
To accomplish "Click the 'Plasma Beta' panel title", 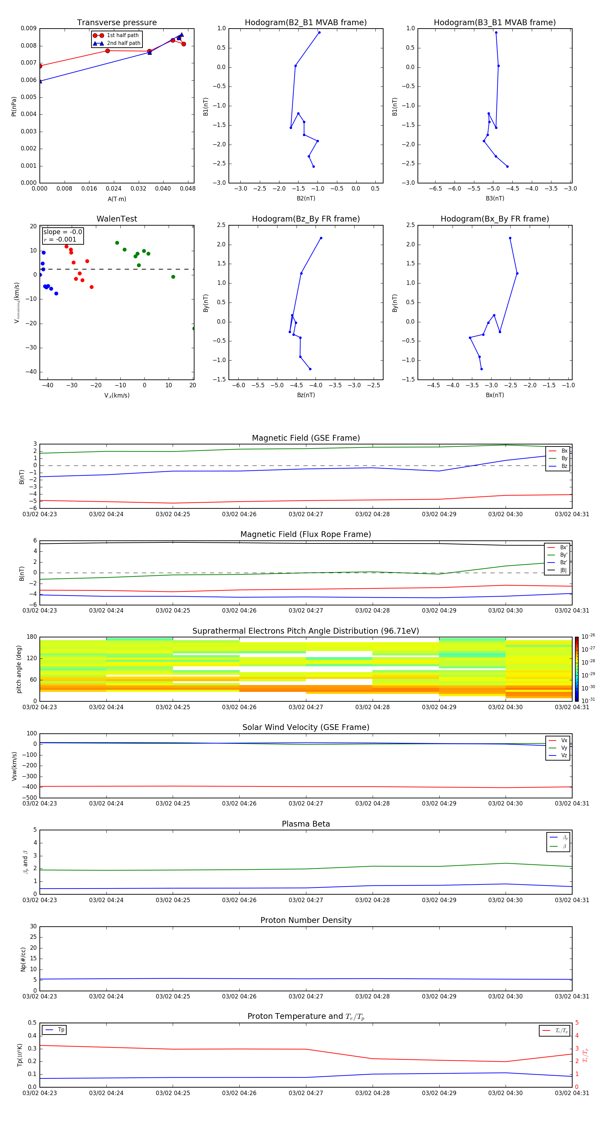I will 306,824.
